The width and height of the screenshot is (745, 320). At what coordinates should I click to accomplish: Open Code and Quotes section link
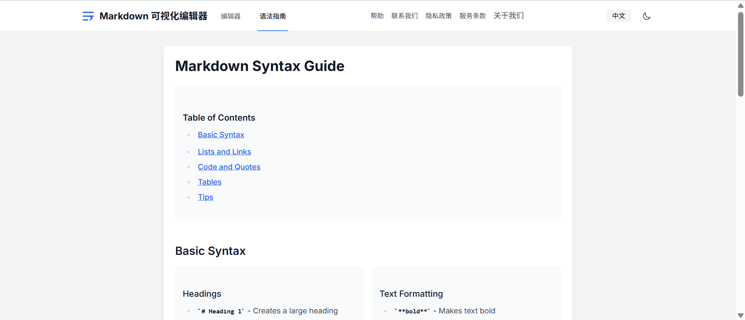pos(229,167)
